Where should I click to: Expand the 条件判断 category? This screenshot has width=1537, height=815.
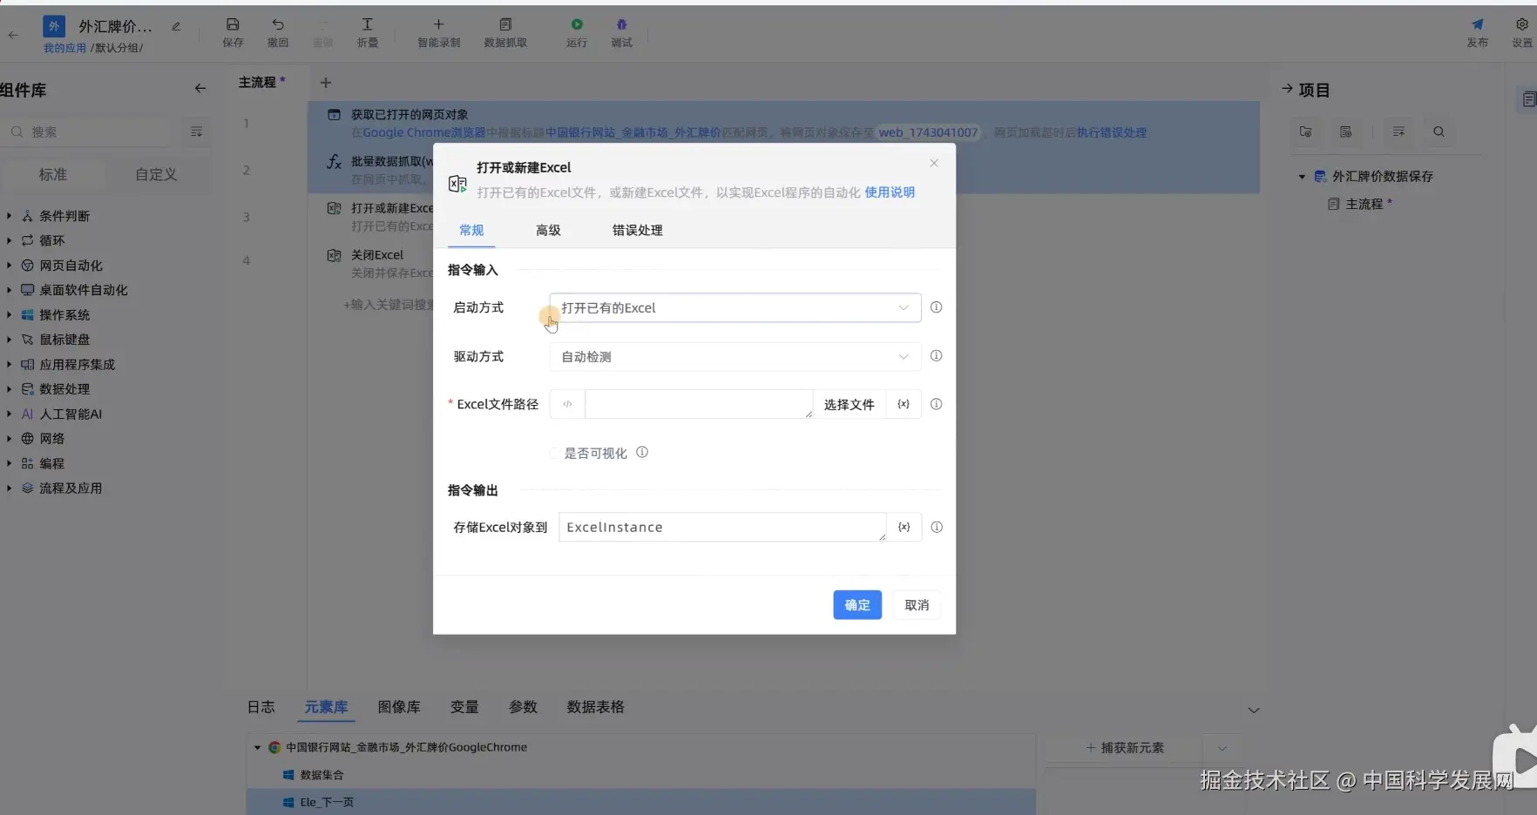10,216
